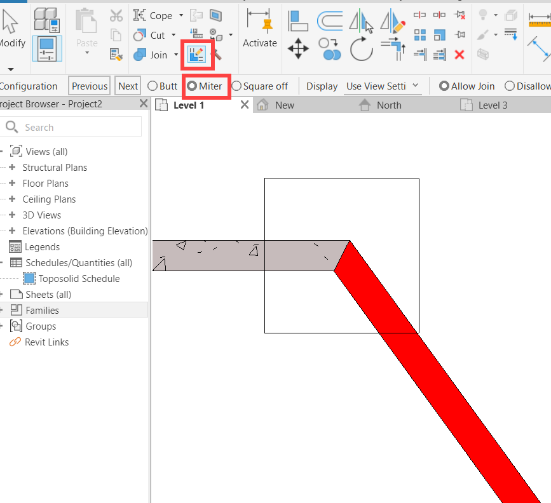Viewport: 551px width, 503px height.
Task: Select the Mirror Pick Axis tool
Action: click(361, 20)
